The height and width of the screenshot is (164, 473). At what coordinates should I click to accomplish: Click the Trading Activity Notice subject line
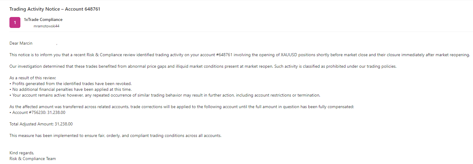coord(55,9)
